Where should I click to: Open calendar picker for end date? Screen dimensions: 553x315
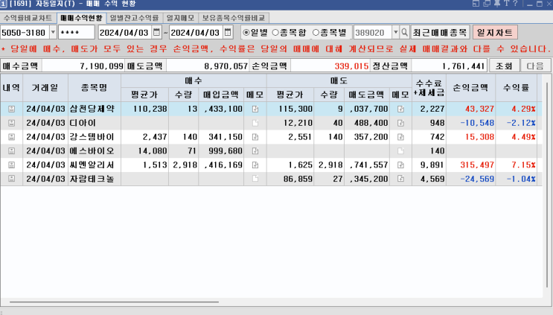click(x=228, y=33)
